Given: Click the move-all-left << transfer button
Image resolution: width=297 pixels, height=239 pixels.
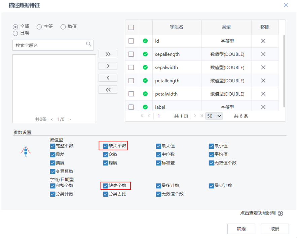Looking at the screenshot, I should coord(108,89).
